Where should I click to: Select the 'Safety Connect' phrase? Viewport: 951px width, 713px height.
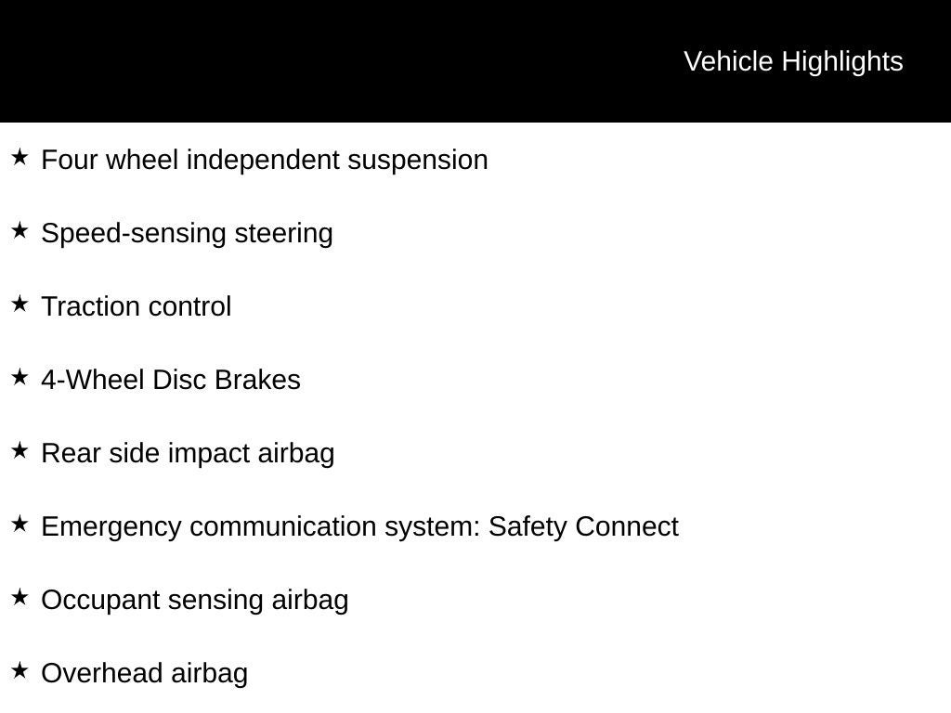click(583, 526)
